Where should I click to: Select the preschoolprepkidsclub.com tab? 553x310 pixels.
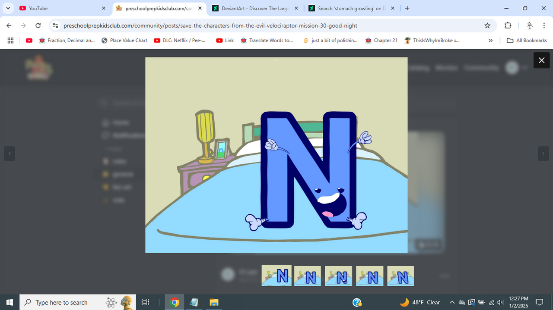(159, 8)
